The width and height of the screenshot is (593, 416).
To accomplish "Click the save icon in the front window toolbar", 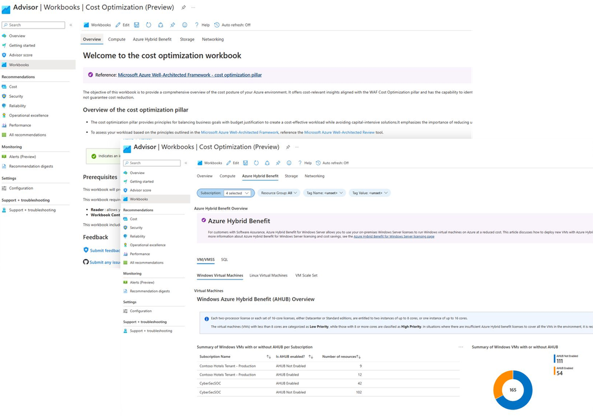I will (x=245, y=163).
